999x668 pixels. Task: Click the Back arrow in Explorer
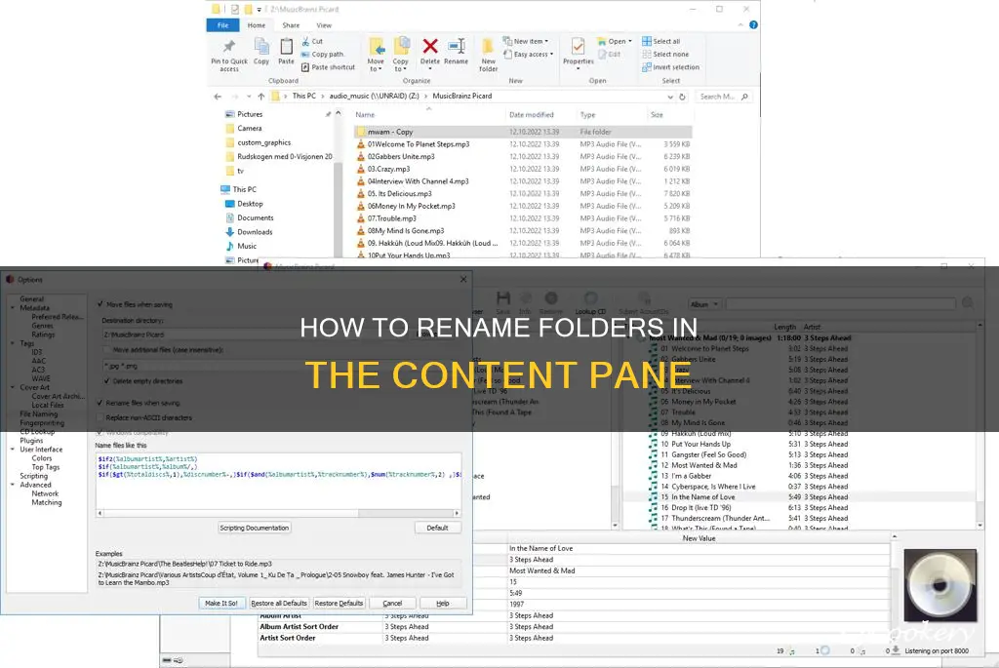pyautogui.click(x=218, y=97)
